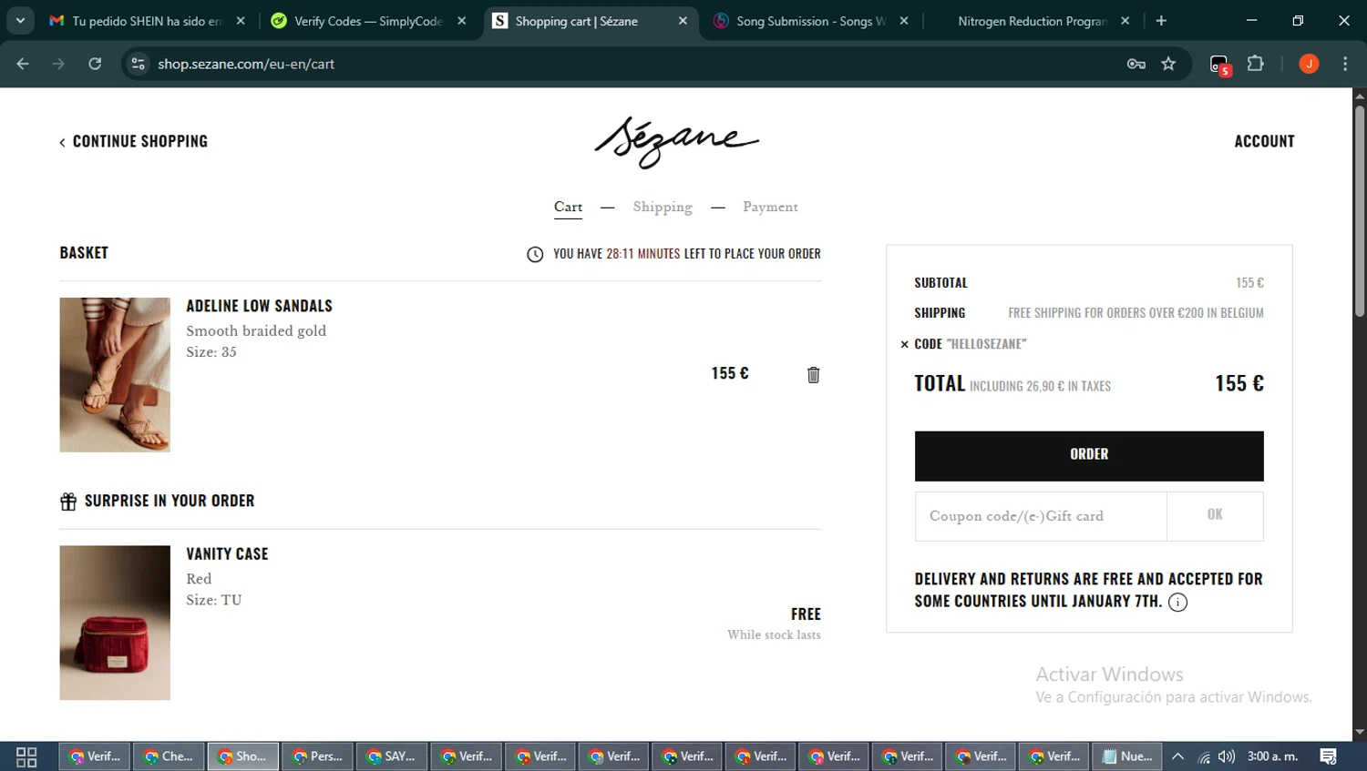
Task: Reload the current page
Action: click(95, 64)
